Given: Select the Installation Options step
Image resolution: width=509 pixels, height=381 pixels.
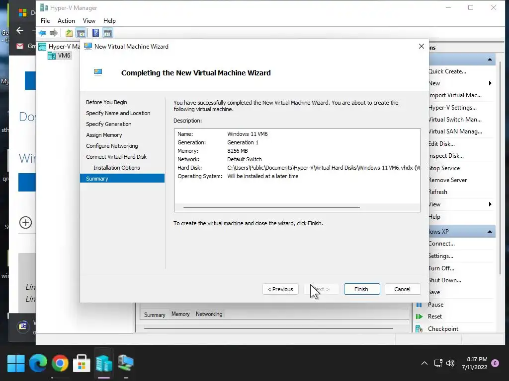Looking at the screenshot, I should click(116, 168).
